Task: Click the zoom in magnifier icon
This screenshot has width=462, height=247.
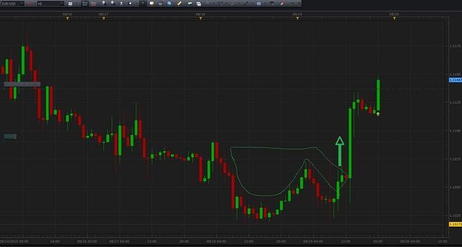Action: [x=104, y=3]
